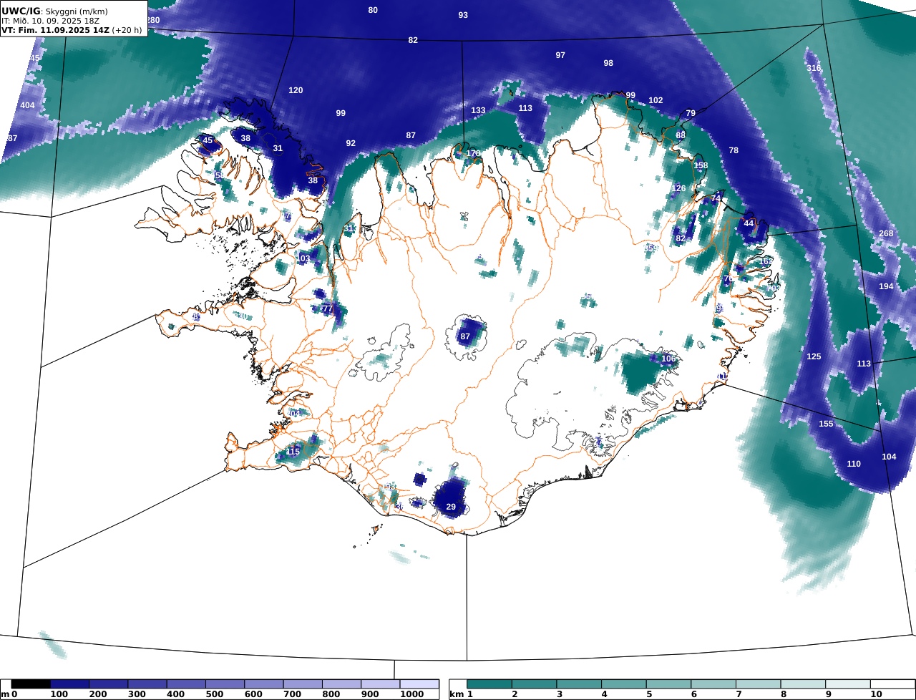Click visibility value 29 in south Iceland
Viewport: 916px width, 700px height.
[451, 507]
